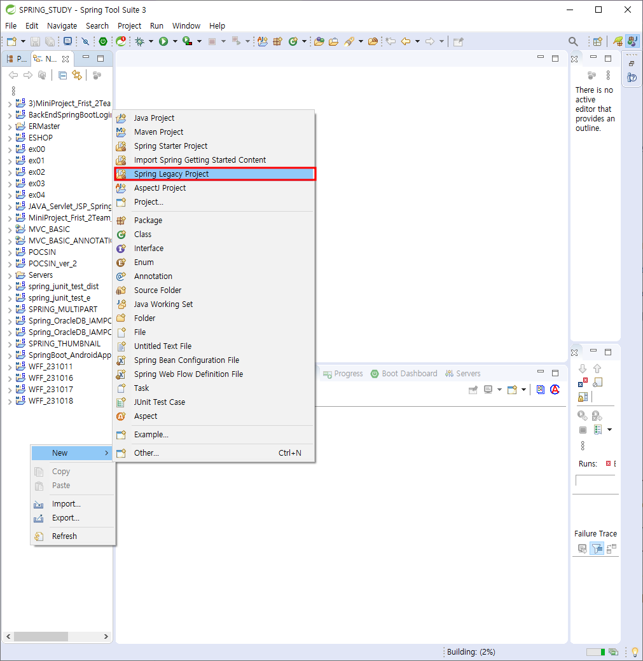Toggle Link with Editor in Navigator
Screen dimensions: 643x661
(x=77, y=76)
